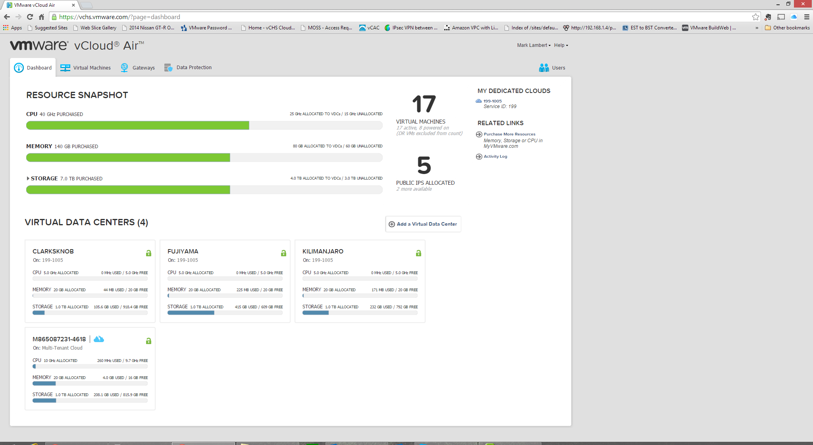Click the green lock icon on FUJIYAMA
The image size is (813, 445).
coord(283,253)
